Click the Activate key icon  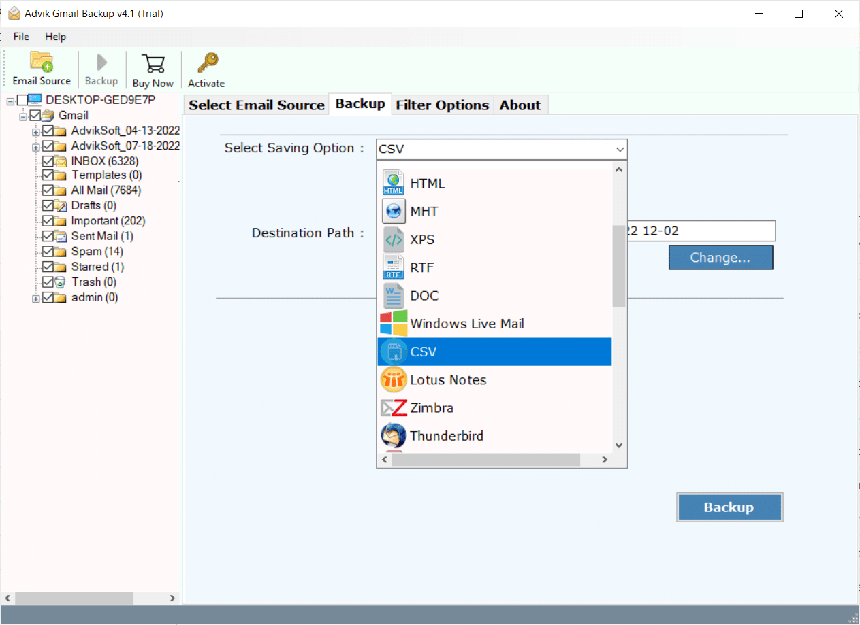pos(206,63)
